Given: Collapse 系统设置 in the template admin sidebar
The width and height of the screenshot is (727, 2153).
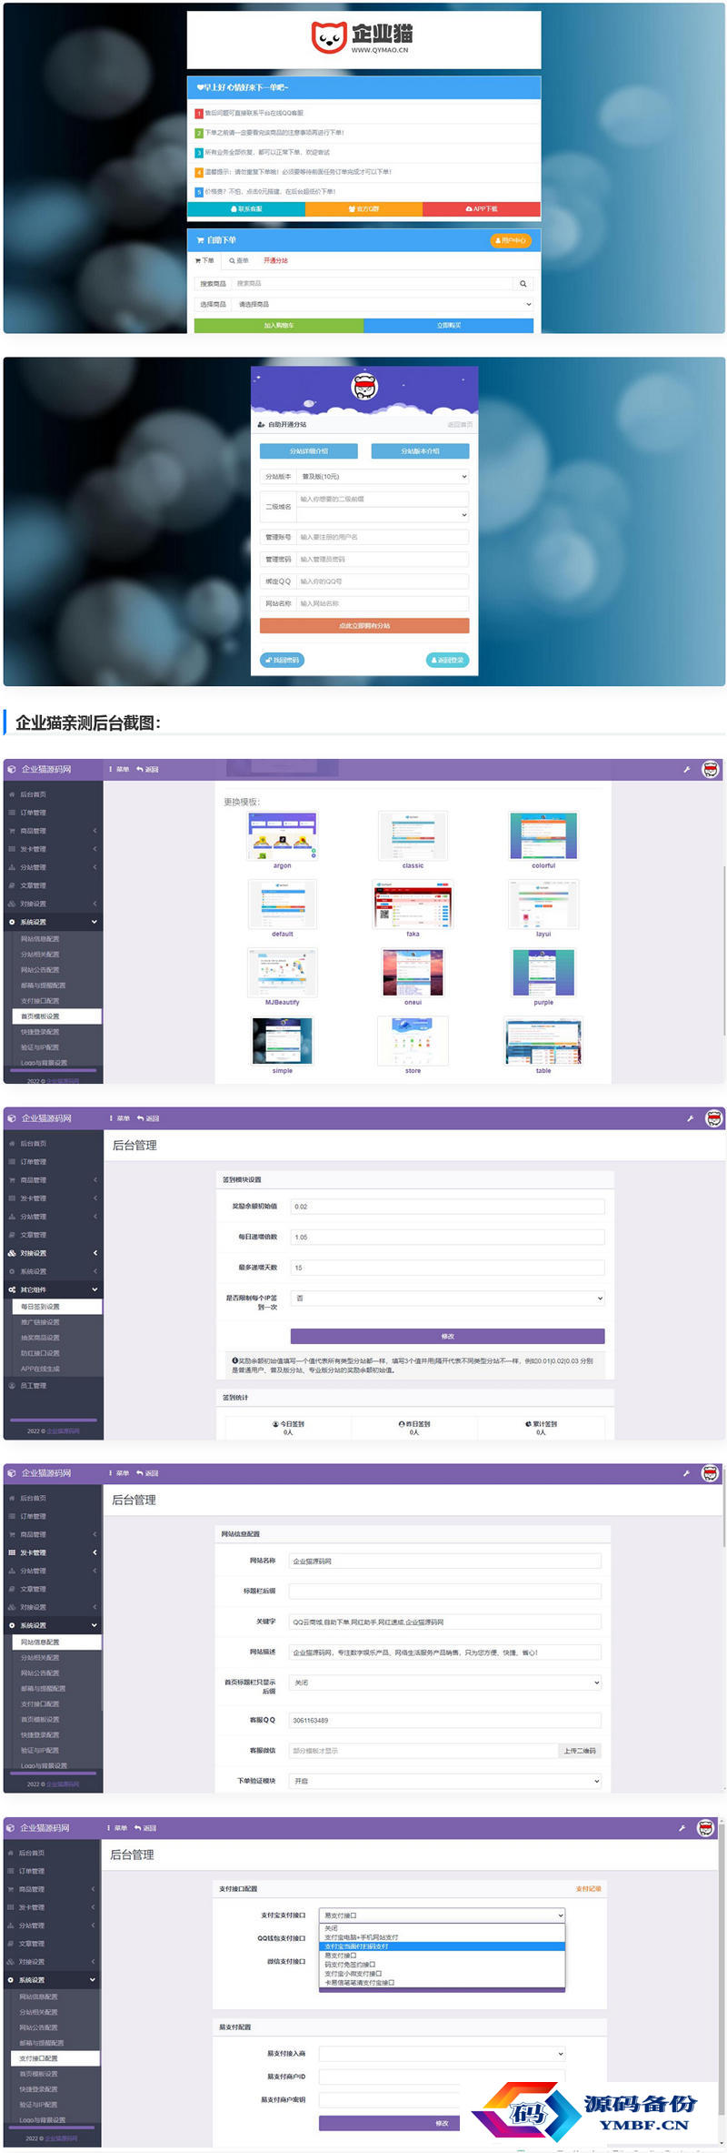Looking at the screenshot, I should tap(52, 922).
